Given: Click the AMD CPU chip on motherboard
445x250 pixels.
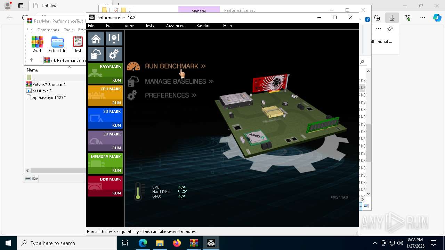Looking at the screenshot, I should click(x=257, y=137).
